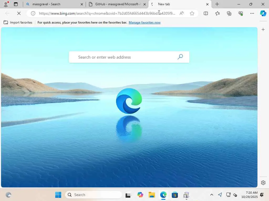Open network status tray icon
269x201 pixels.
pyautogui.click(x=228, y=195)
